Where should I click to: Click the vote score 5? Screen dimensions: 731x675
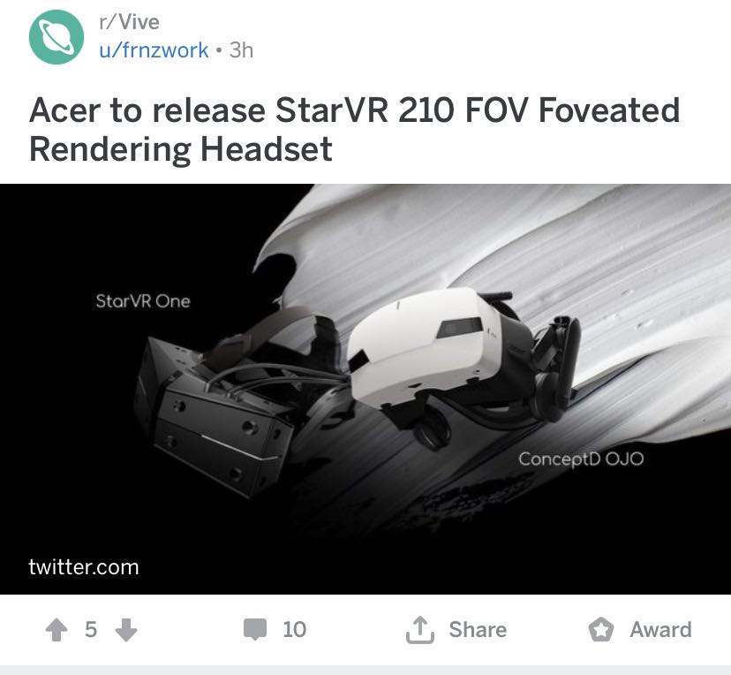[91, 629]
